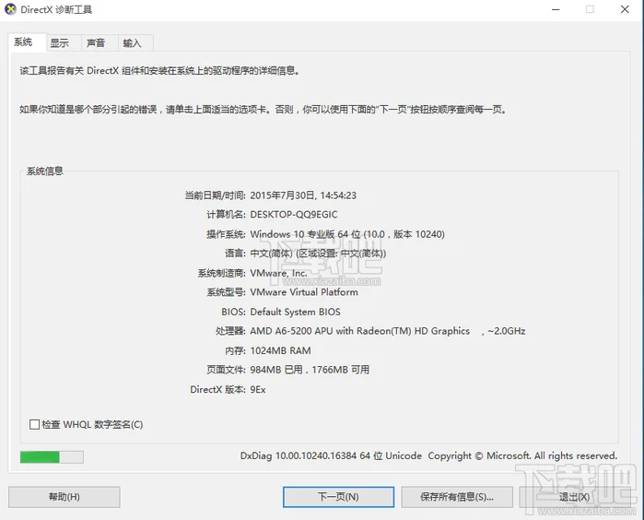Click the DirectX 版本 label
Image resolution: width=644 pixels, height=520 pixels.
pos(217,390)
